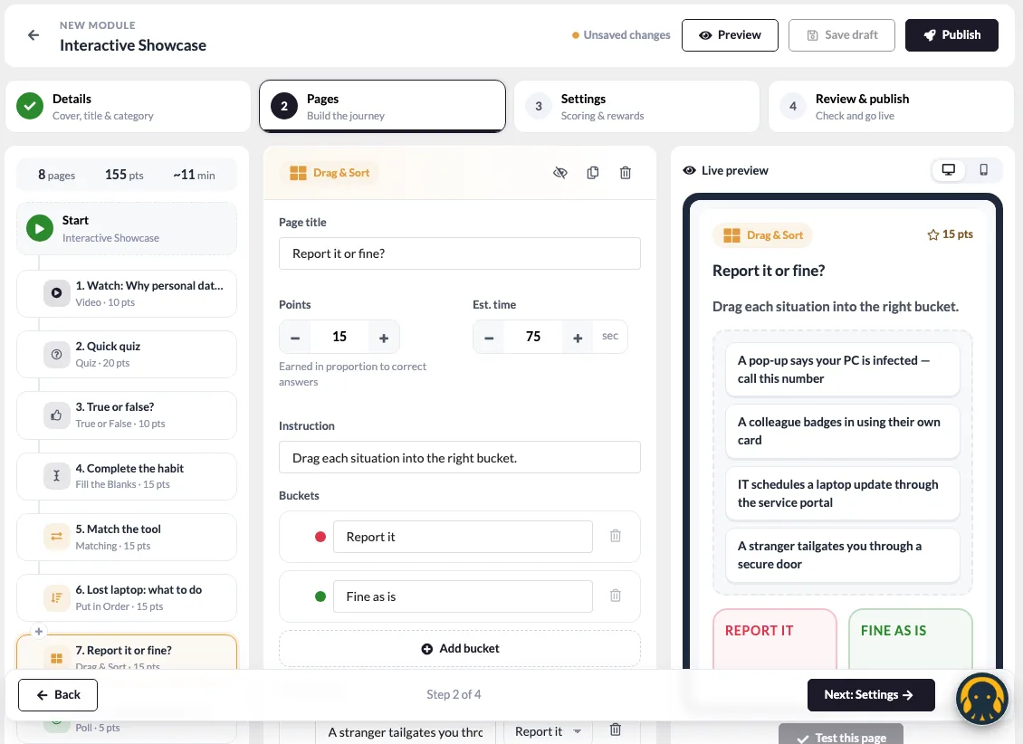Duplicate the Drag & Sort page

pyautogui.click(x=592, y=173)
